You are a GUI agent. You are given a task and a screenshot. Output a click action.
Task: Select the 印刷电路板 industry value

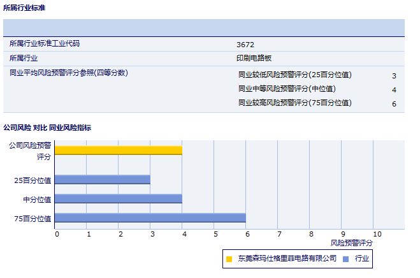click(254, 58)
